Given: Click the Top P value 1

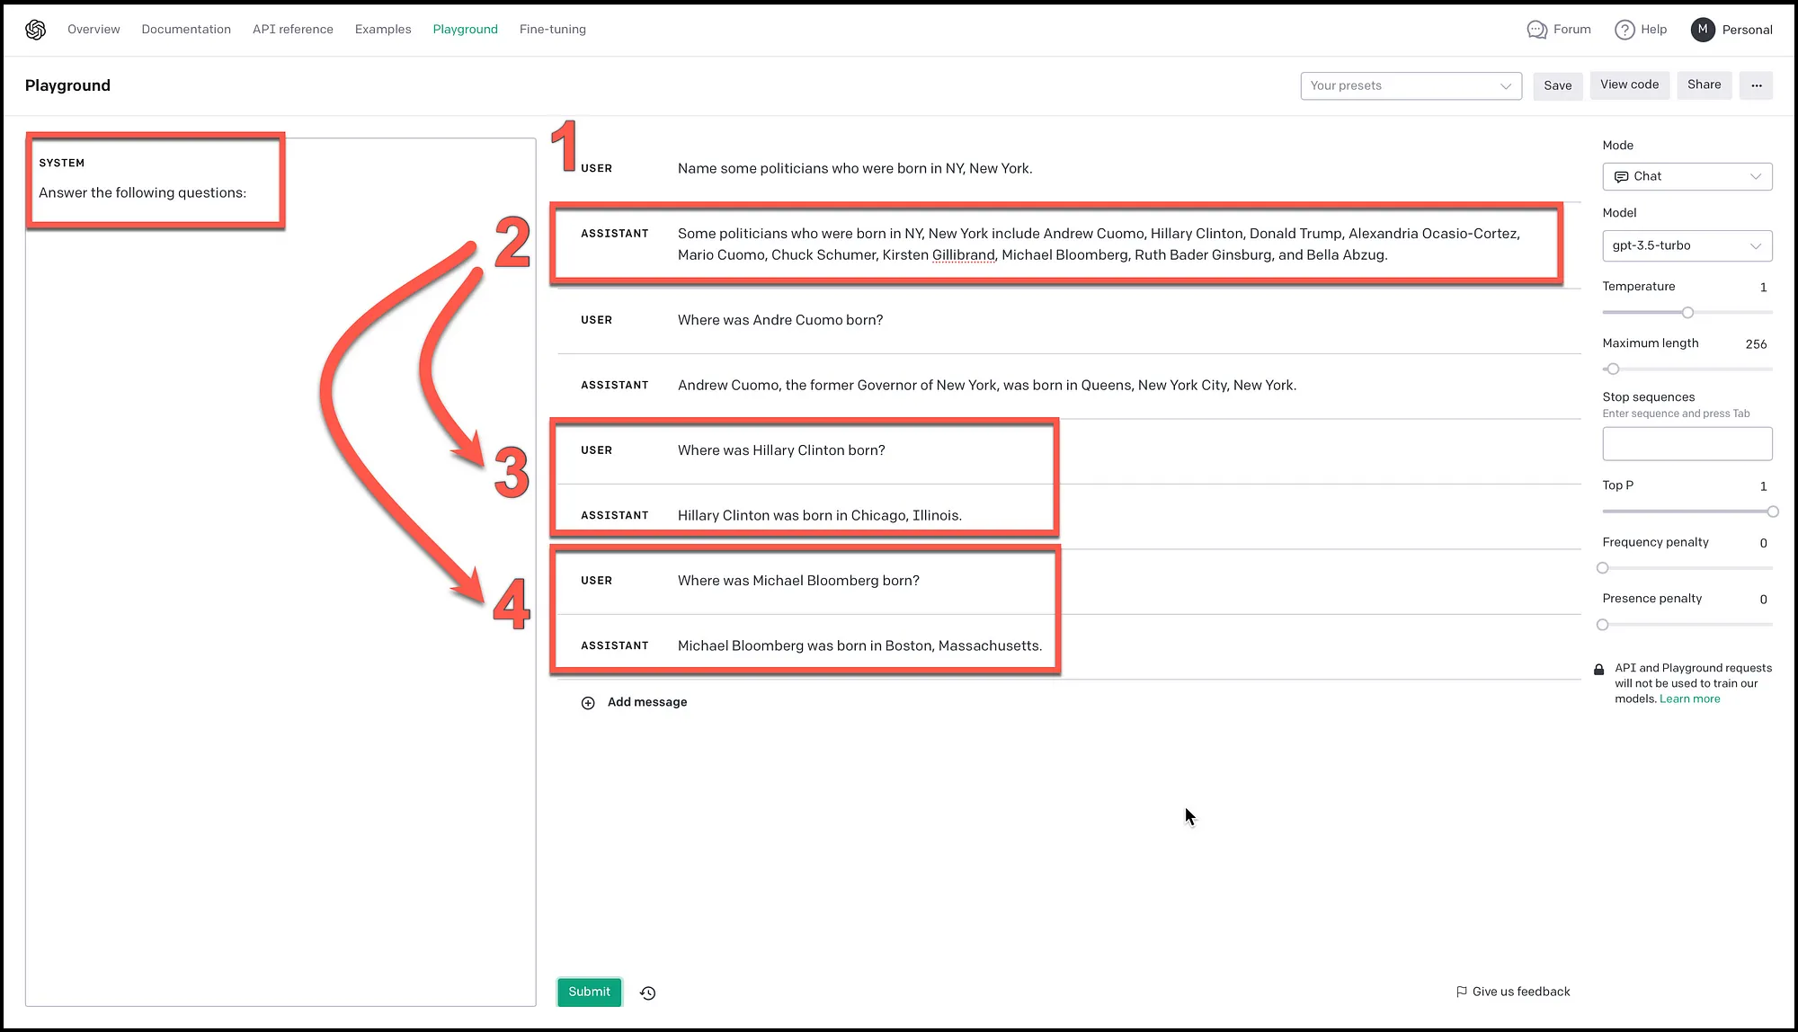Looking at the screenshot, I should (x=1763, y=486).
